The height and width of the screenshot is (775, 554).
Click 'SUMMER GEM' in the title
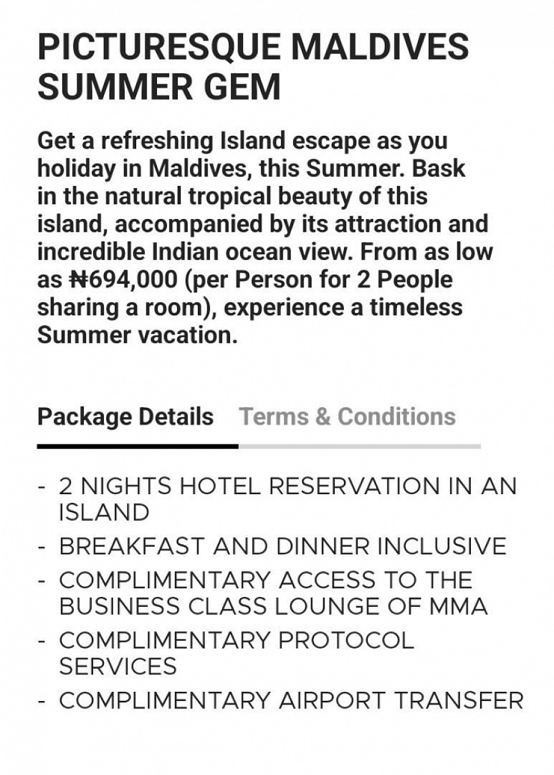tap(159, 87)
